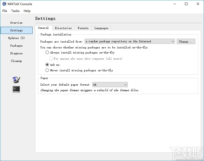Open the Cleanup page in sidebar
The image size is (204, 161).
click(16, 61)
